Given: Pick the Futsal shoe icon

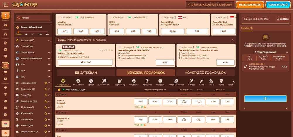Looking at the screenshot, I should click(211, 81).
